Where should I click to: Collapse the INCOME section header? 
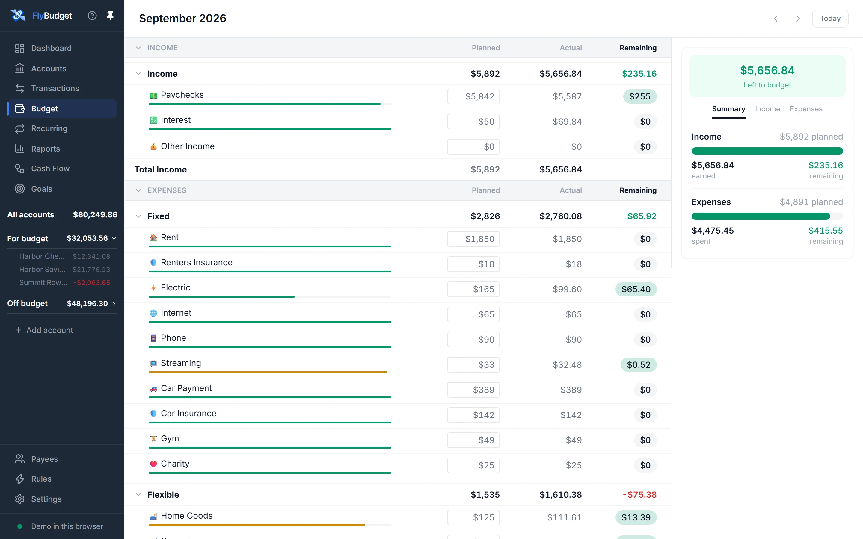(x=138, y=48)
